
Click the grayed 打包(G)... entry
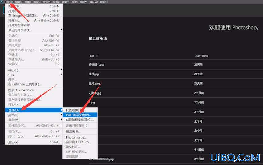(34, 104)
